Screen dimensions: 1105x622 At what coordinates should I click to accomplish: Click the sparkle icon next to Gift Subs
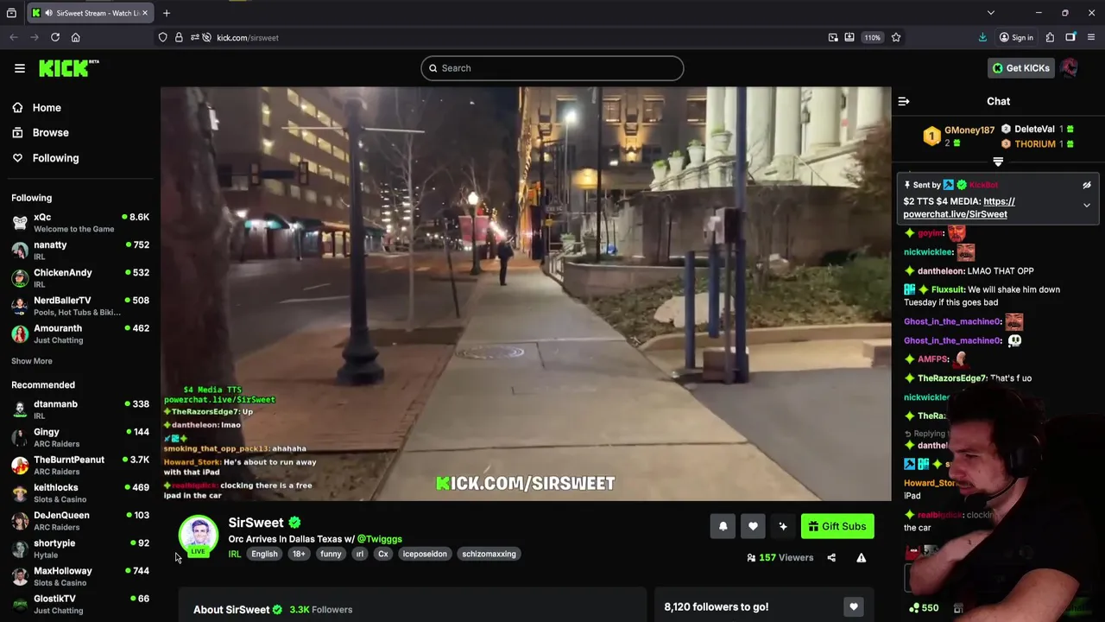tap(783, 526)
